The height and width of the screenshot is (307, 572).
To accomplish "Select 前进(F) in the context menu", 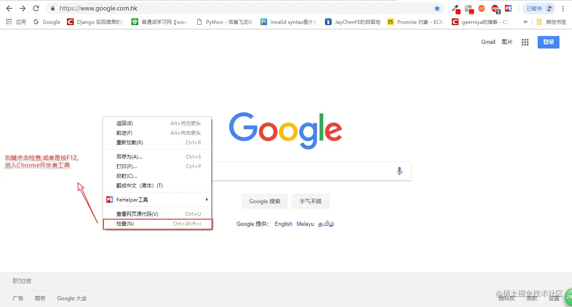I will [x=157, y=133].
